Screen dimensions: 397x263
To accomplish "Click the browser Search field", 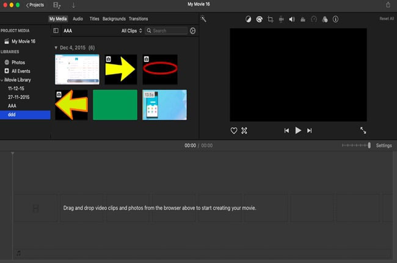I will click(166, 31).
